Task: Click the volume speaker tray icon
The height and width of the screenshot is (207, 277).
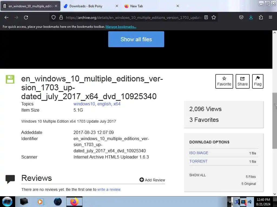Action: tap(250, 202)
